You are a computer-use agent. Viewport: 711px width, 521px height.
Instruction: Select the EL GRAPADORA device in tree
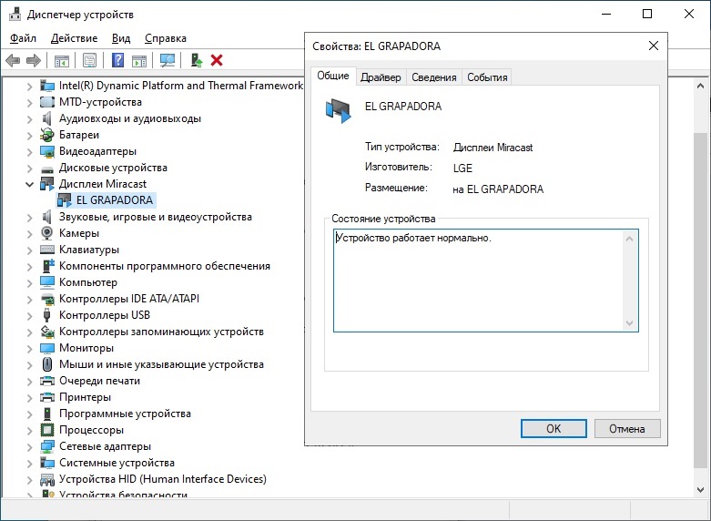(x=115, y=200)
